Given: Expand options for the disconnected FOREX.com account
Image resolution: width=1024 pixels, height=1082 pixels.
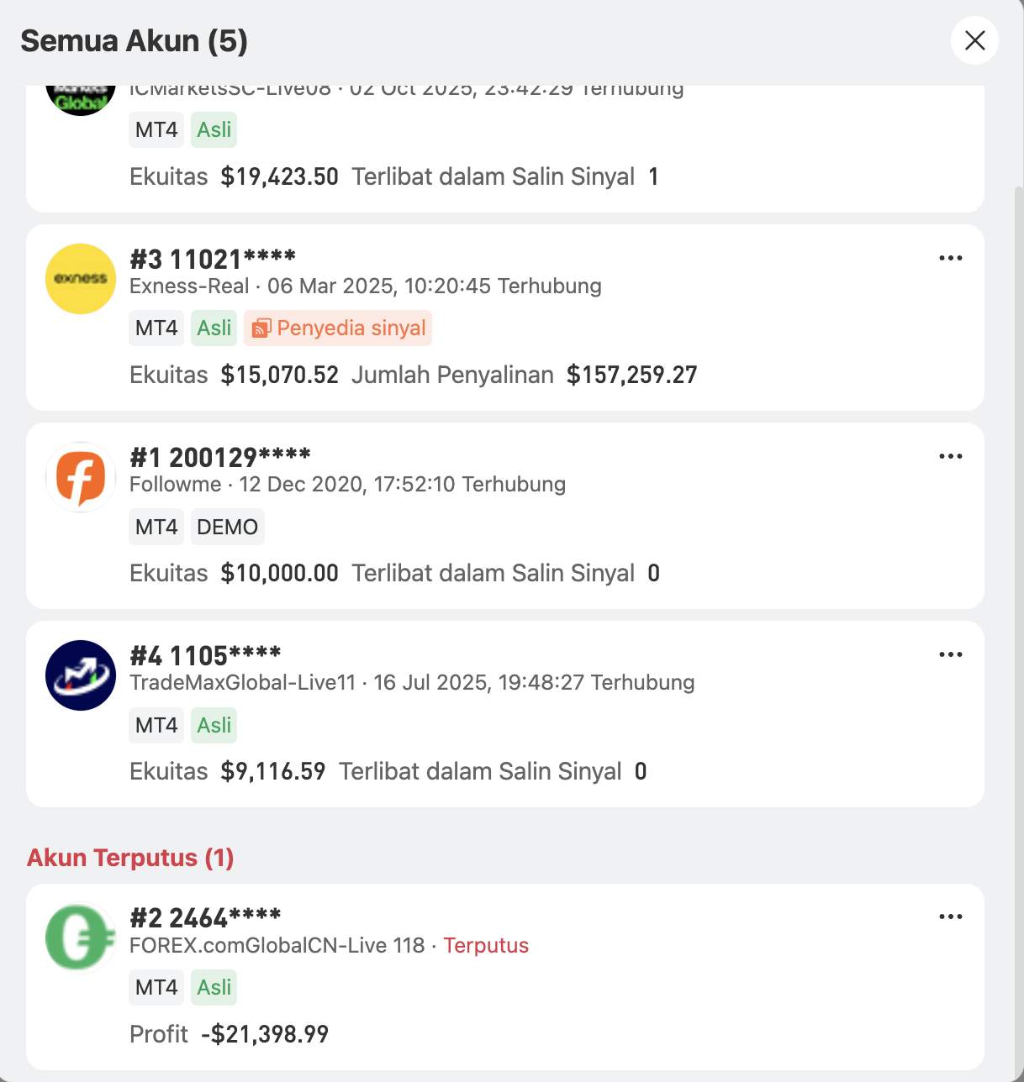Looking at the screenshot, I should coord(950,917).
